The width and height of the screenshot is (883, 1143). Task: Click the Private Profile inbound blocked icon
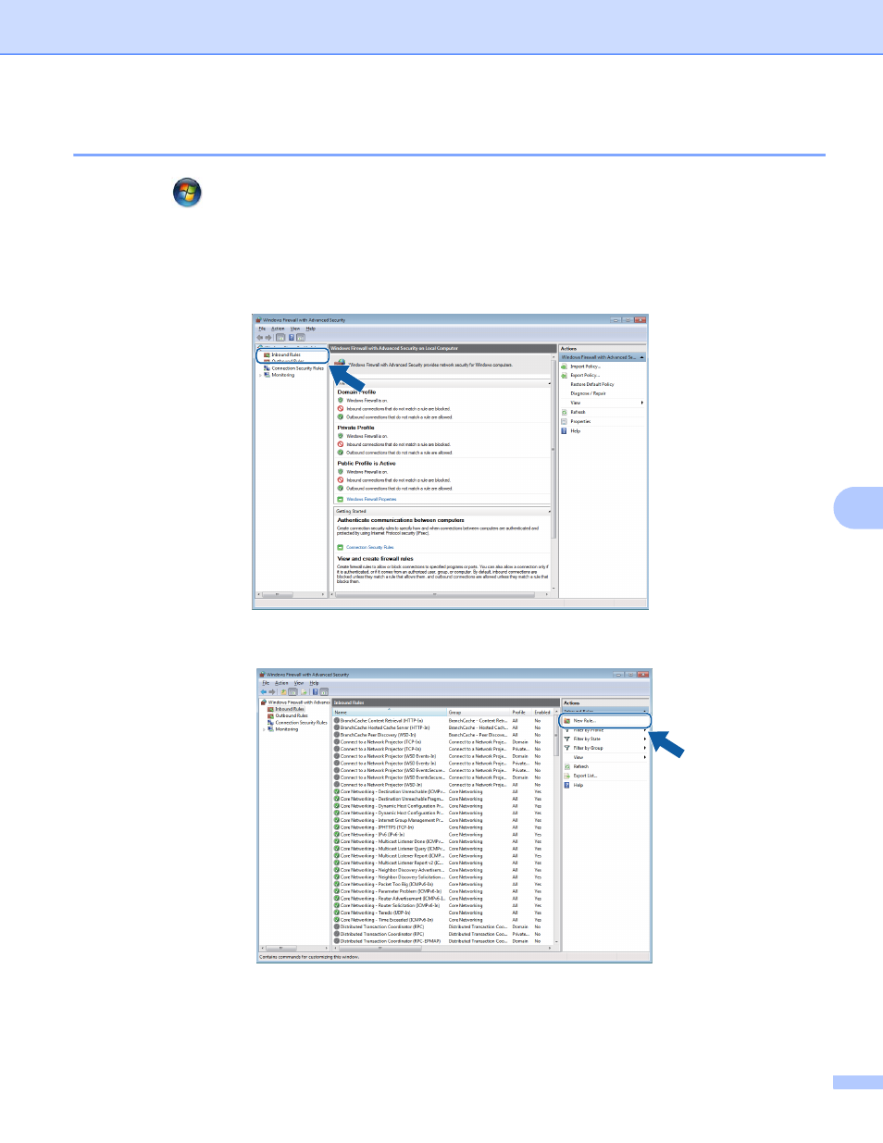pos(341,444)
